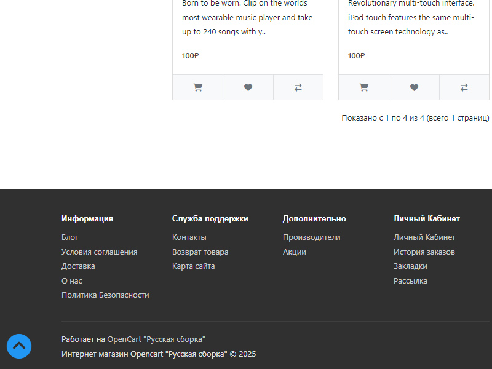492x369 pixels.
Task: Go to Возврат товара page
Action: pos(200,252)
